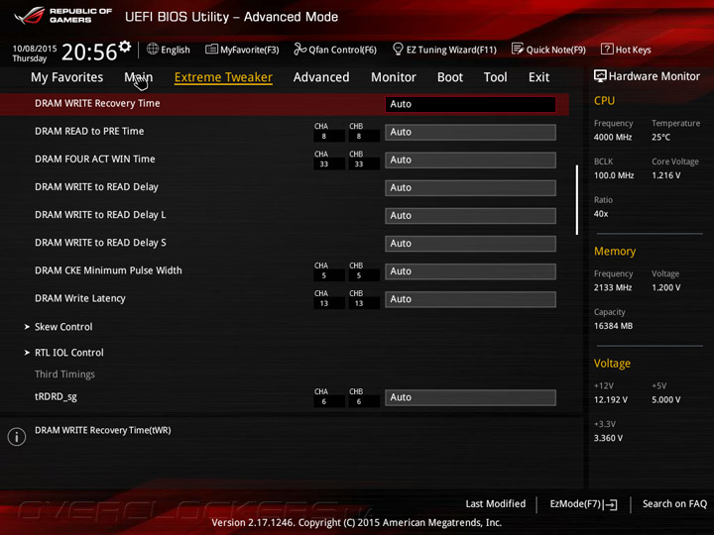This screenshot has width=714, height=535.
Task: Click the Hardware Monitor screen icon
Action: coord(600,76)
